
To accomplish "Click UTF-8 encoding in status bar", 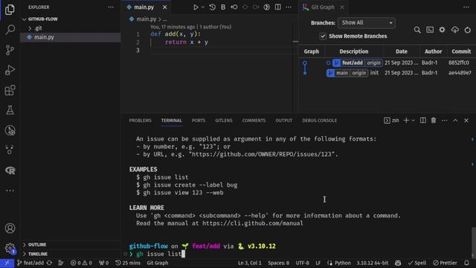I will [303, 263].
